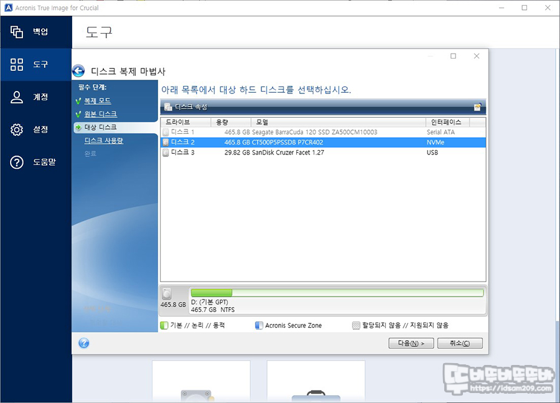Select the SanDisk Cruzer Facet 1.27 row
The height and width of the screenshot is (403, 560).
point(323,153)
